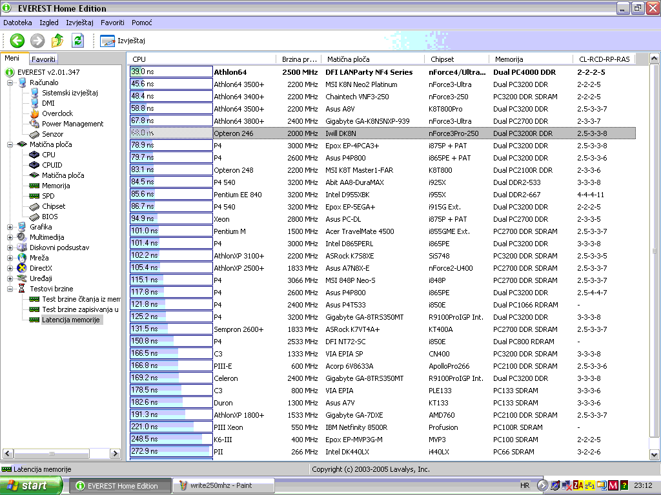Viewport: 661px width, 495px height.
Task: Sort by the Chipset column header
Action: coord(442,59)
